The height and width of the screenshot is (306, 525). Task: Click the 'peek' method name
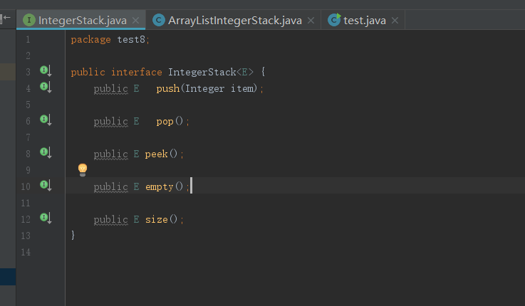click(x=157, y=154)
